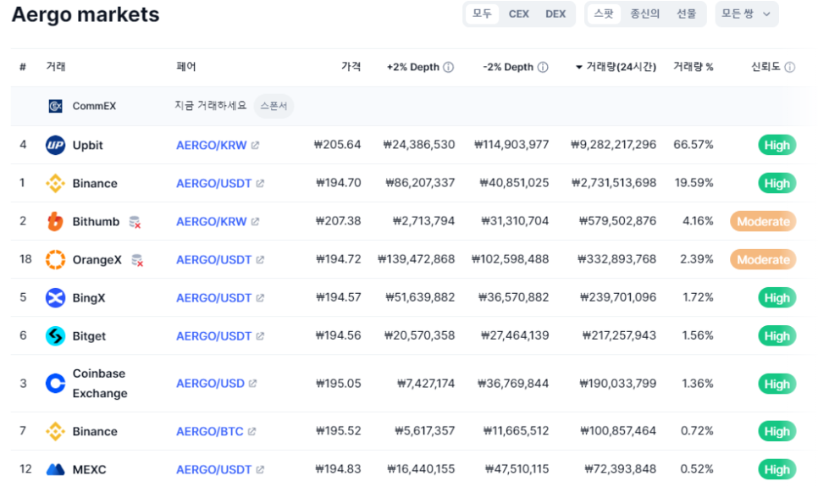Click the info icon next to -2% Depth
Image resolution: width=818 pixels, height=487 pixels.
(x=543, y=67)
